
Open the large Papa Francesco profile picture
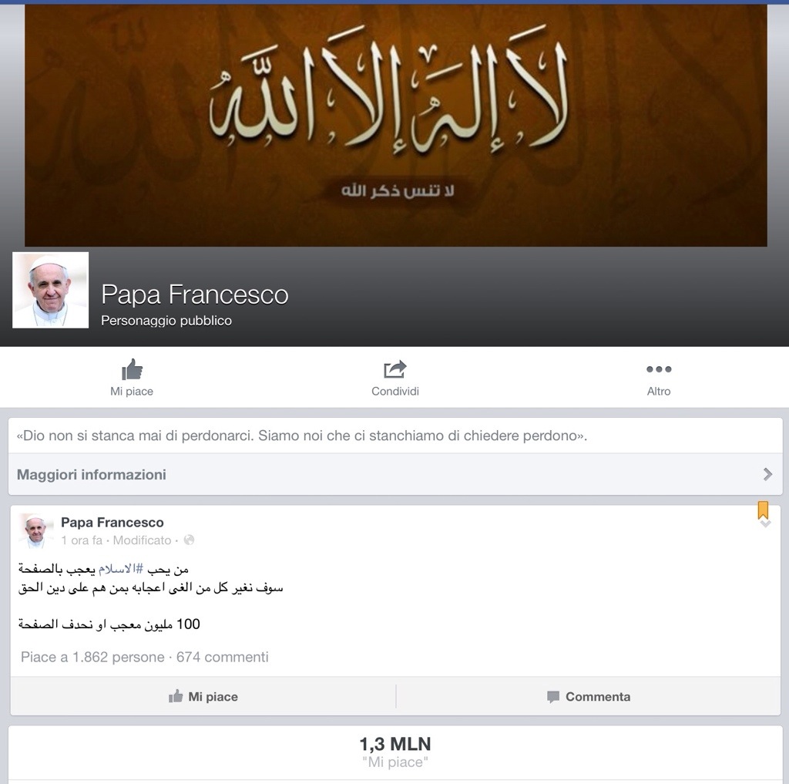pos(50,290)
